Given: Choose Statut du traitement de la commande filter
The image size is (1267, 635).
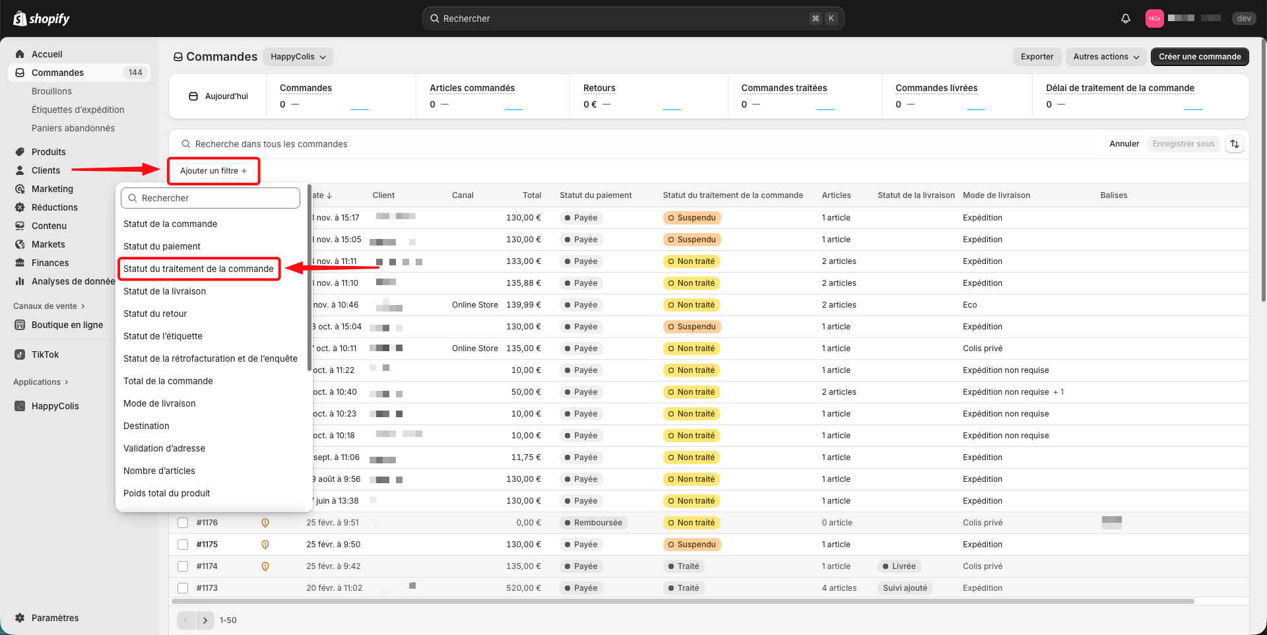Looking at the screenshot, I should (198, 269).
